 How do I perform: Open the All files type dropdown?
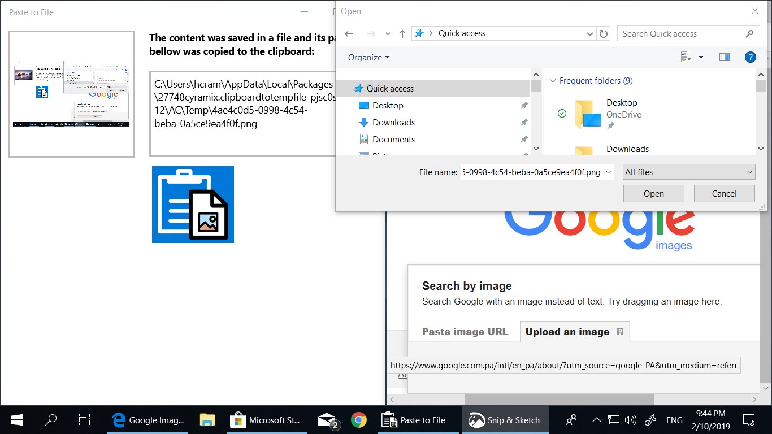689,172
